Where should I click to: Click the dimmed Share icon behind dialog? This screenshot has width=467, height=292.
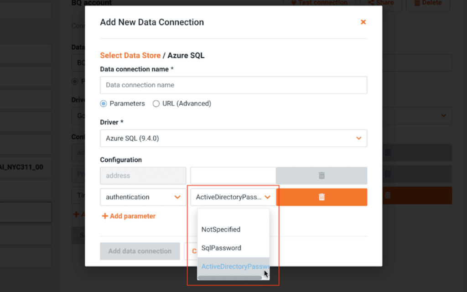[369, 3]
